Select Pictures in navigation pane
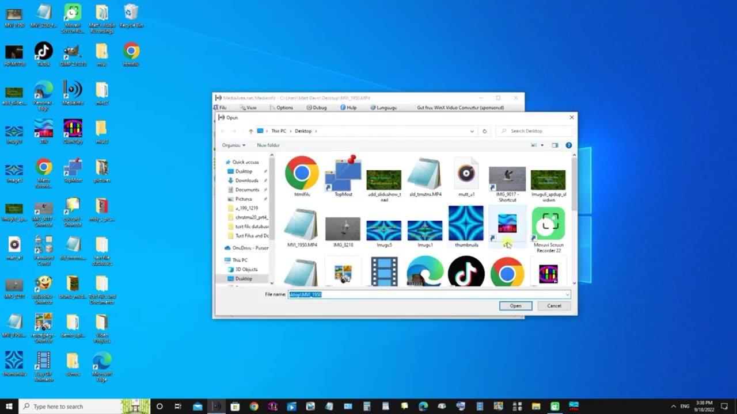The width and height of the screenshot is (737, 414). [244, 199]
